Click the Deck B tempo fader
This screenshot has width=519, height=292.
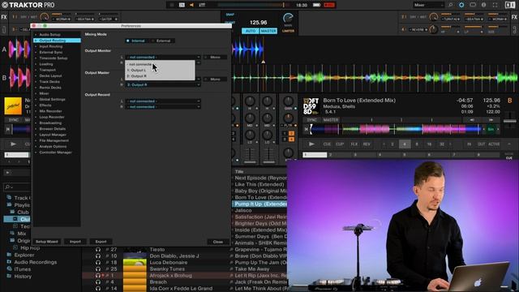(x=510, y=122)
